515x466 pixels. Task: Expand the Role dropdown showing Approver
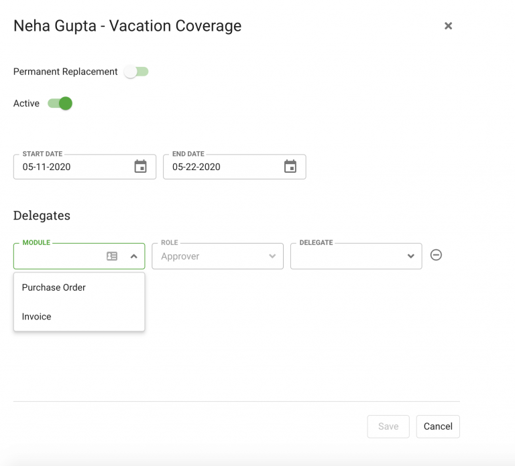pos(217,256)
